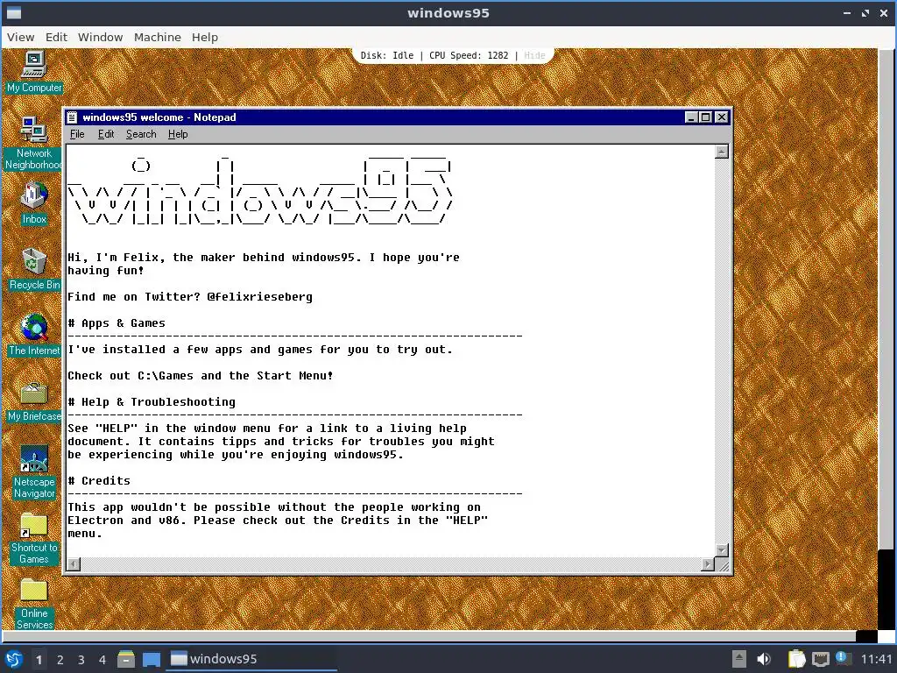Screen dimensions: 897x673
Task: Switch to workspace 3
Action: click(x=81, y=660)
